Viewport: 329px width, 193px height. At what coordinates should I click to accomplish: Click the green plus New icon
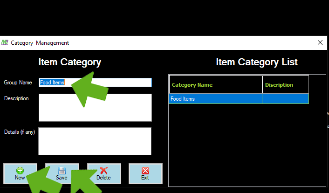point(20,171)
